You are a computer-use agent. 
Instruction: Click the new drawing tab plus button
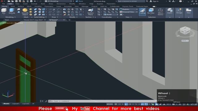(69, 20)
